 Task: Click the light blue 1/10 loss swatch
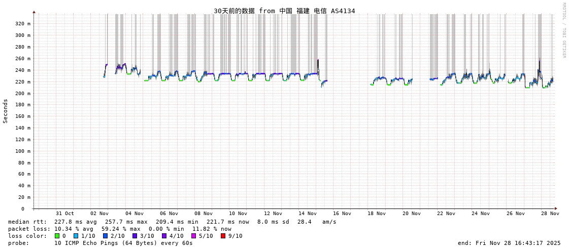click(x=76, y=236)
